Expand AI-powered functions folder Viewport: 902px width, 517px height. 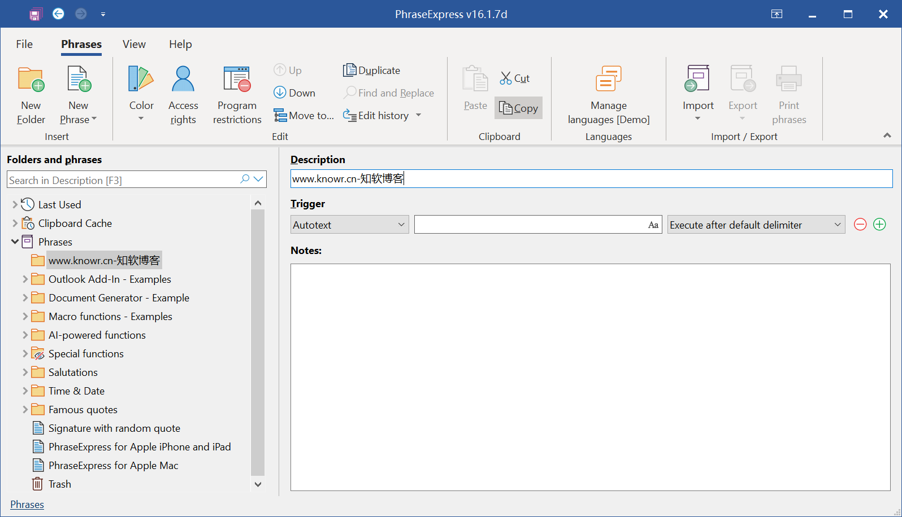coord(25,335)
